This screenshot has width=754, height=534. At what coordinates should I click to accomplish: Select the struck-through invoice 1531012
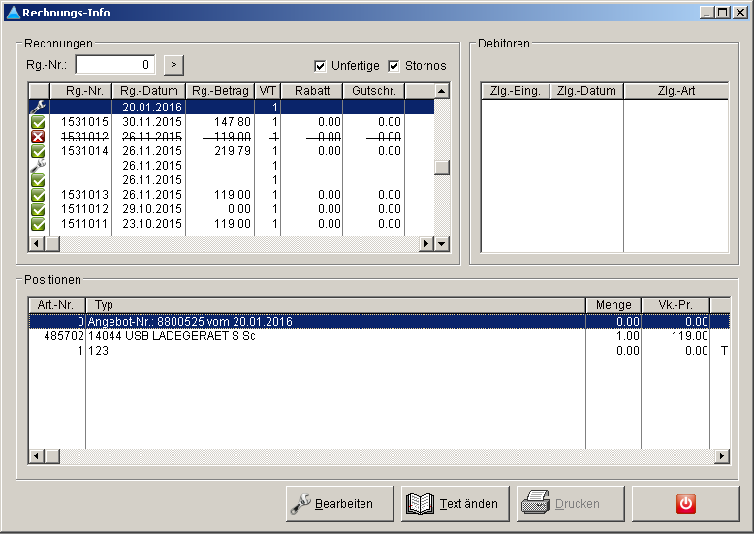(x=84, y=137)
